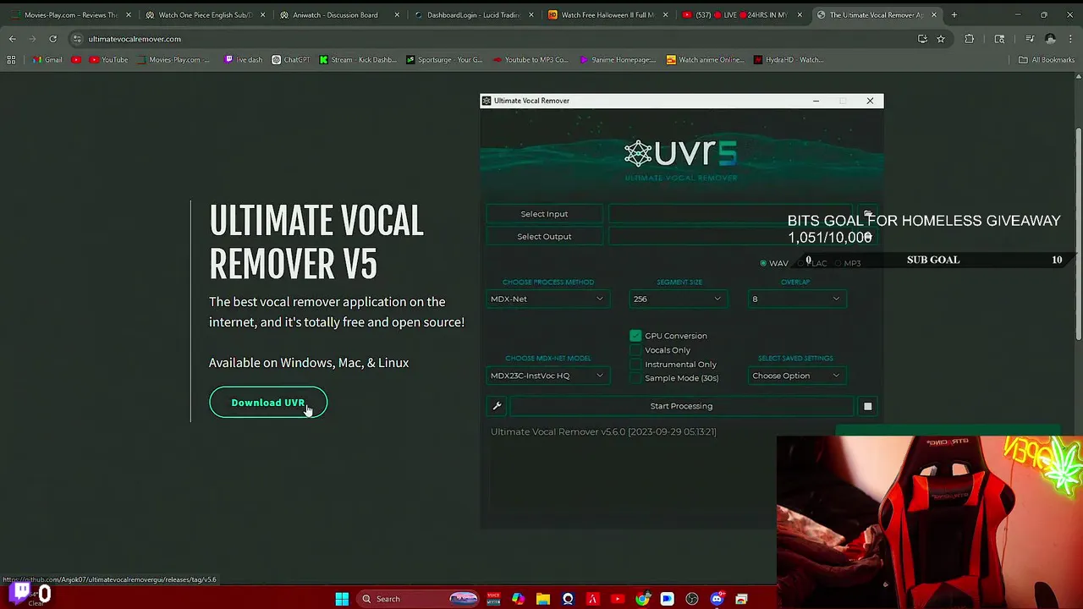Open Copilot from the taskbar
Image resolution: width=1083 pixels, height=609 pixels.
tap(518, 599)
